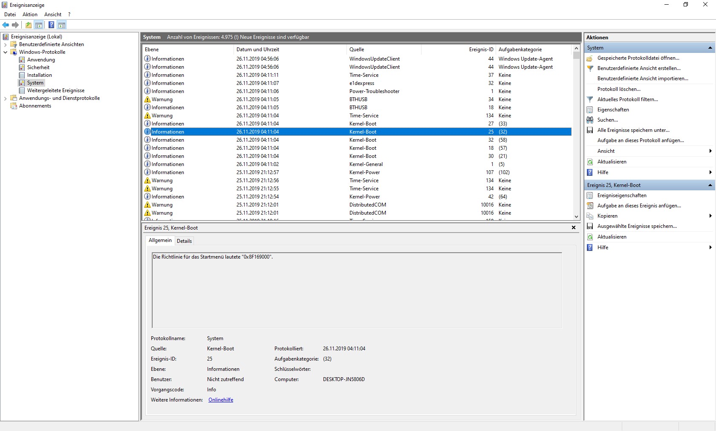Collapse the Ereignis 25, Kernel-Boot actions section

click(x=710, y=185)
